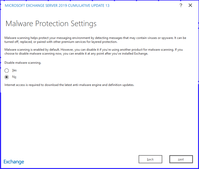Viewport: 199px width, 169px height.
Task: Click the 'No' option label text
Action: coord(14,77)
